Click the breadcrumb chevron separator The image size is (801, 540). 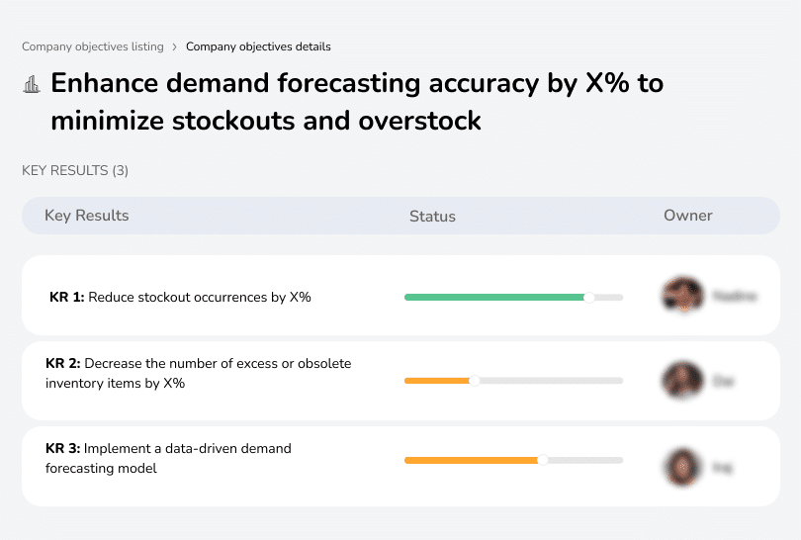click(x=175, y=46)
